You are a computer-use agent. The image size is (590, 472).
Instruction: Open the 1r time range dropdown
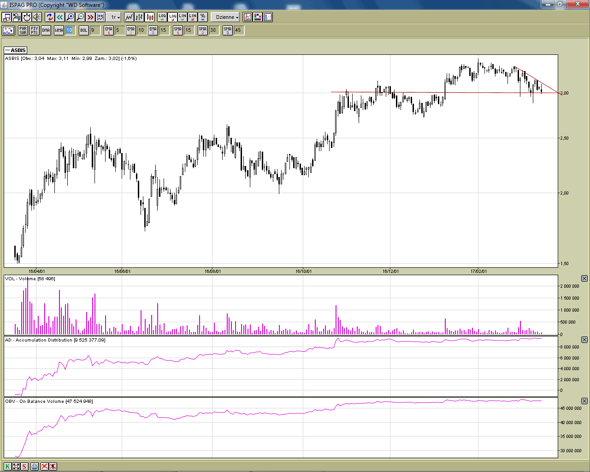point(115,17)
